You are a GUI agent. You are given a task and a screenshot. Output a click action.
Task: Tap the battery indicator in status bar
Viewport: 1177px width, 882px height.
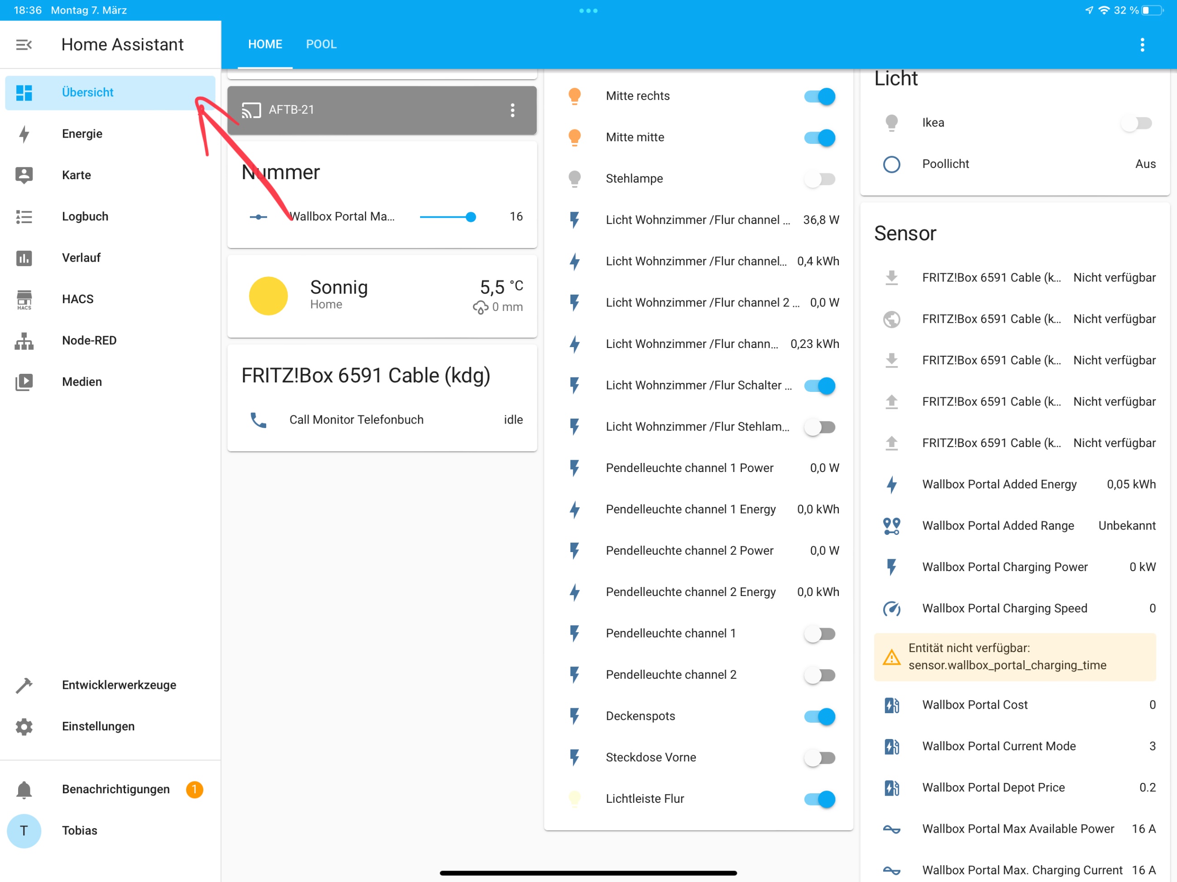pos(1153,11)
